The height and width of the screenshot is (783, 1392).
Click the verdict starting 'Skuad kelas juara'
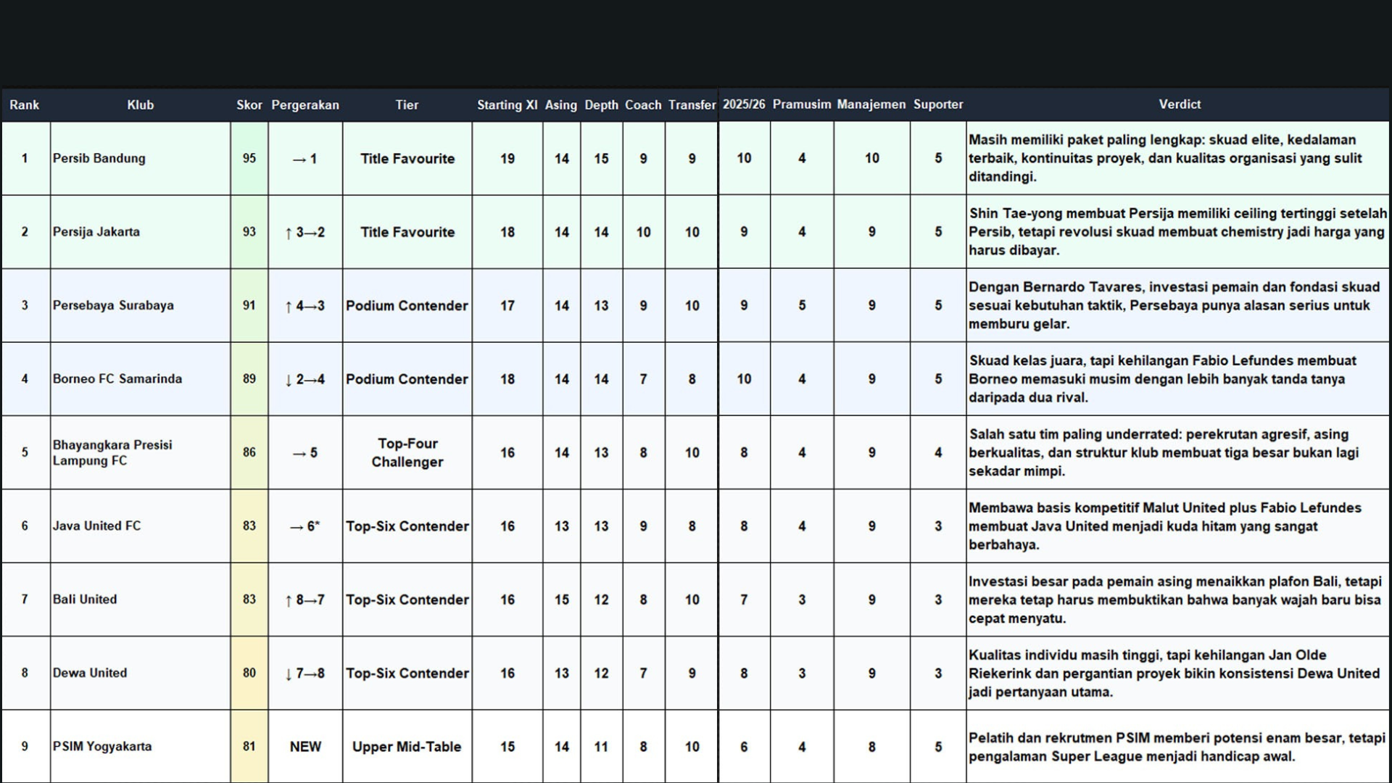coord(1177,378)
